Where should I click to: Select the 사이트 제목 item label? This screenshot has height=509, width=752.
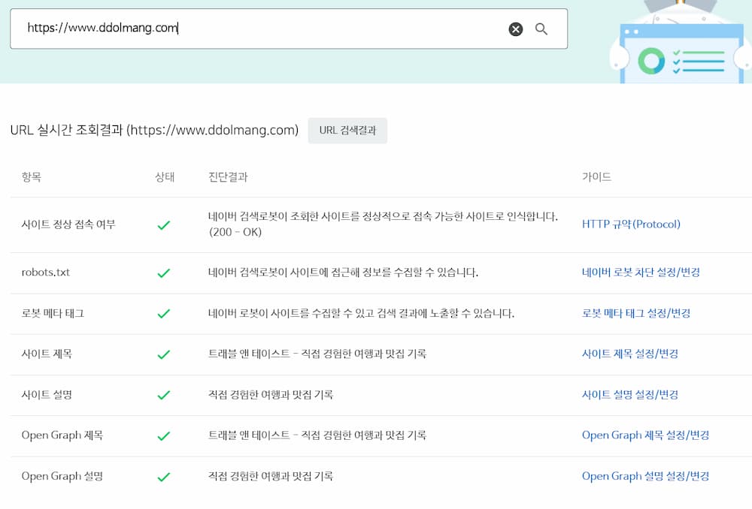click(47, 354)
